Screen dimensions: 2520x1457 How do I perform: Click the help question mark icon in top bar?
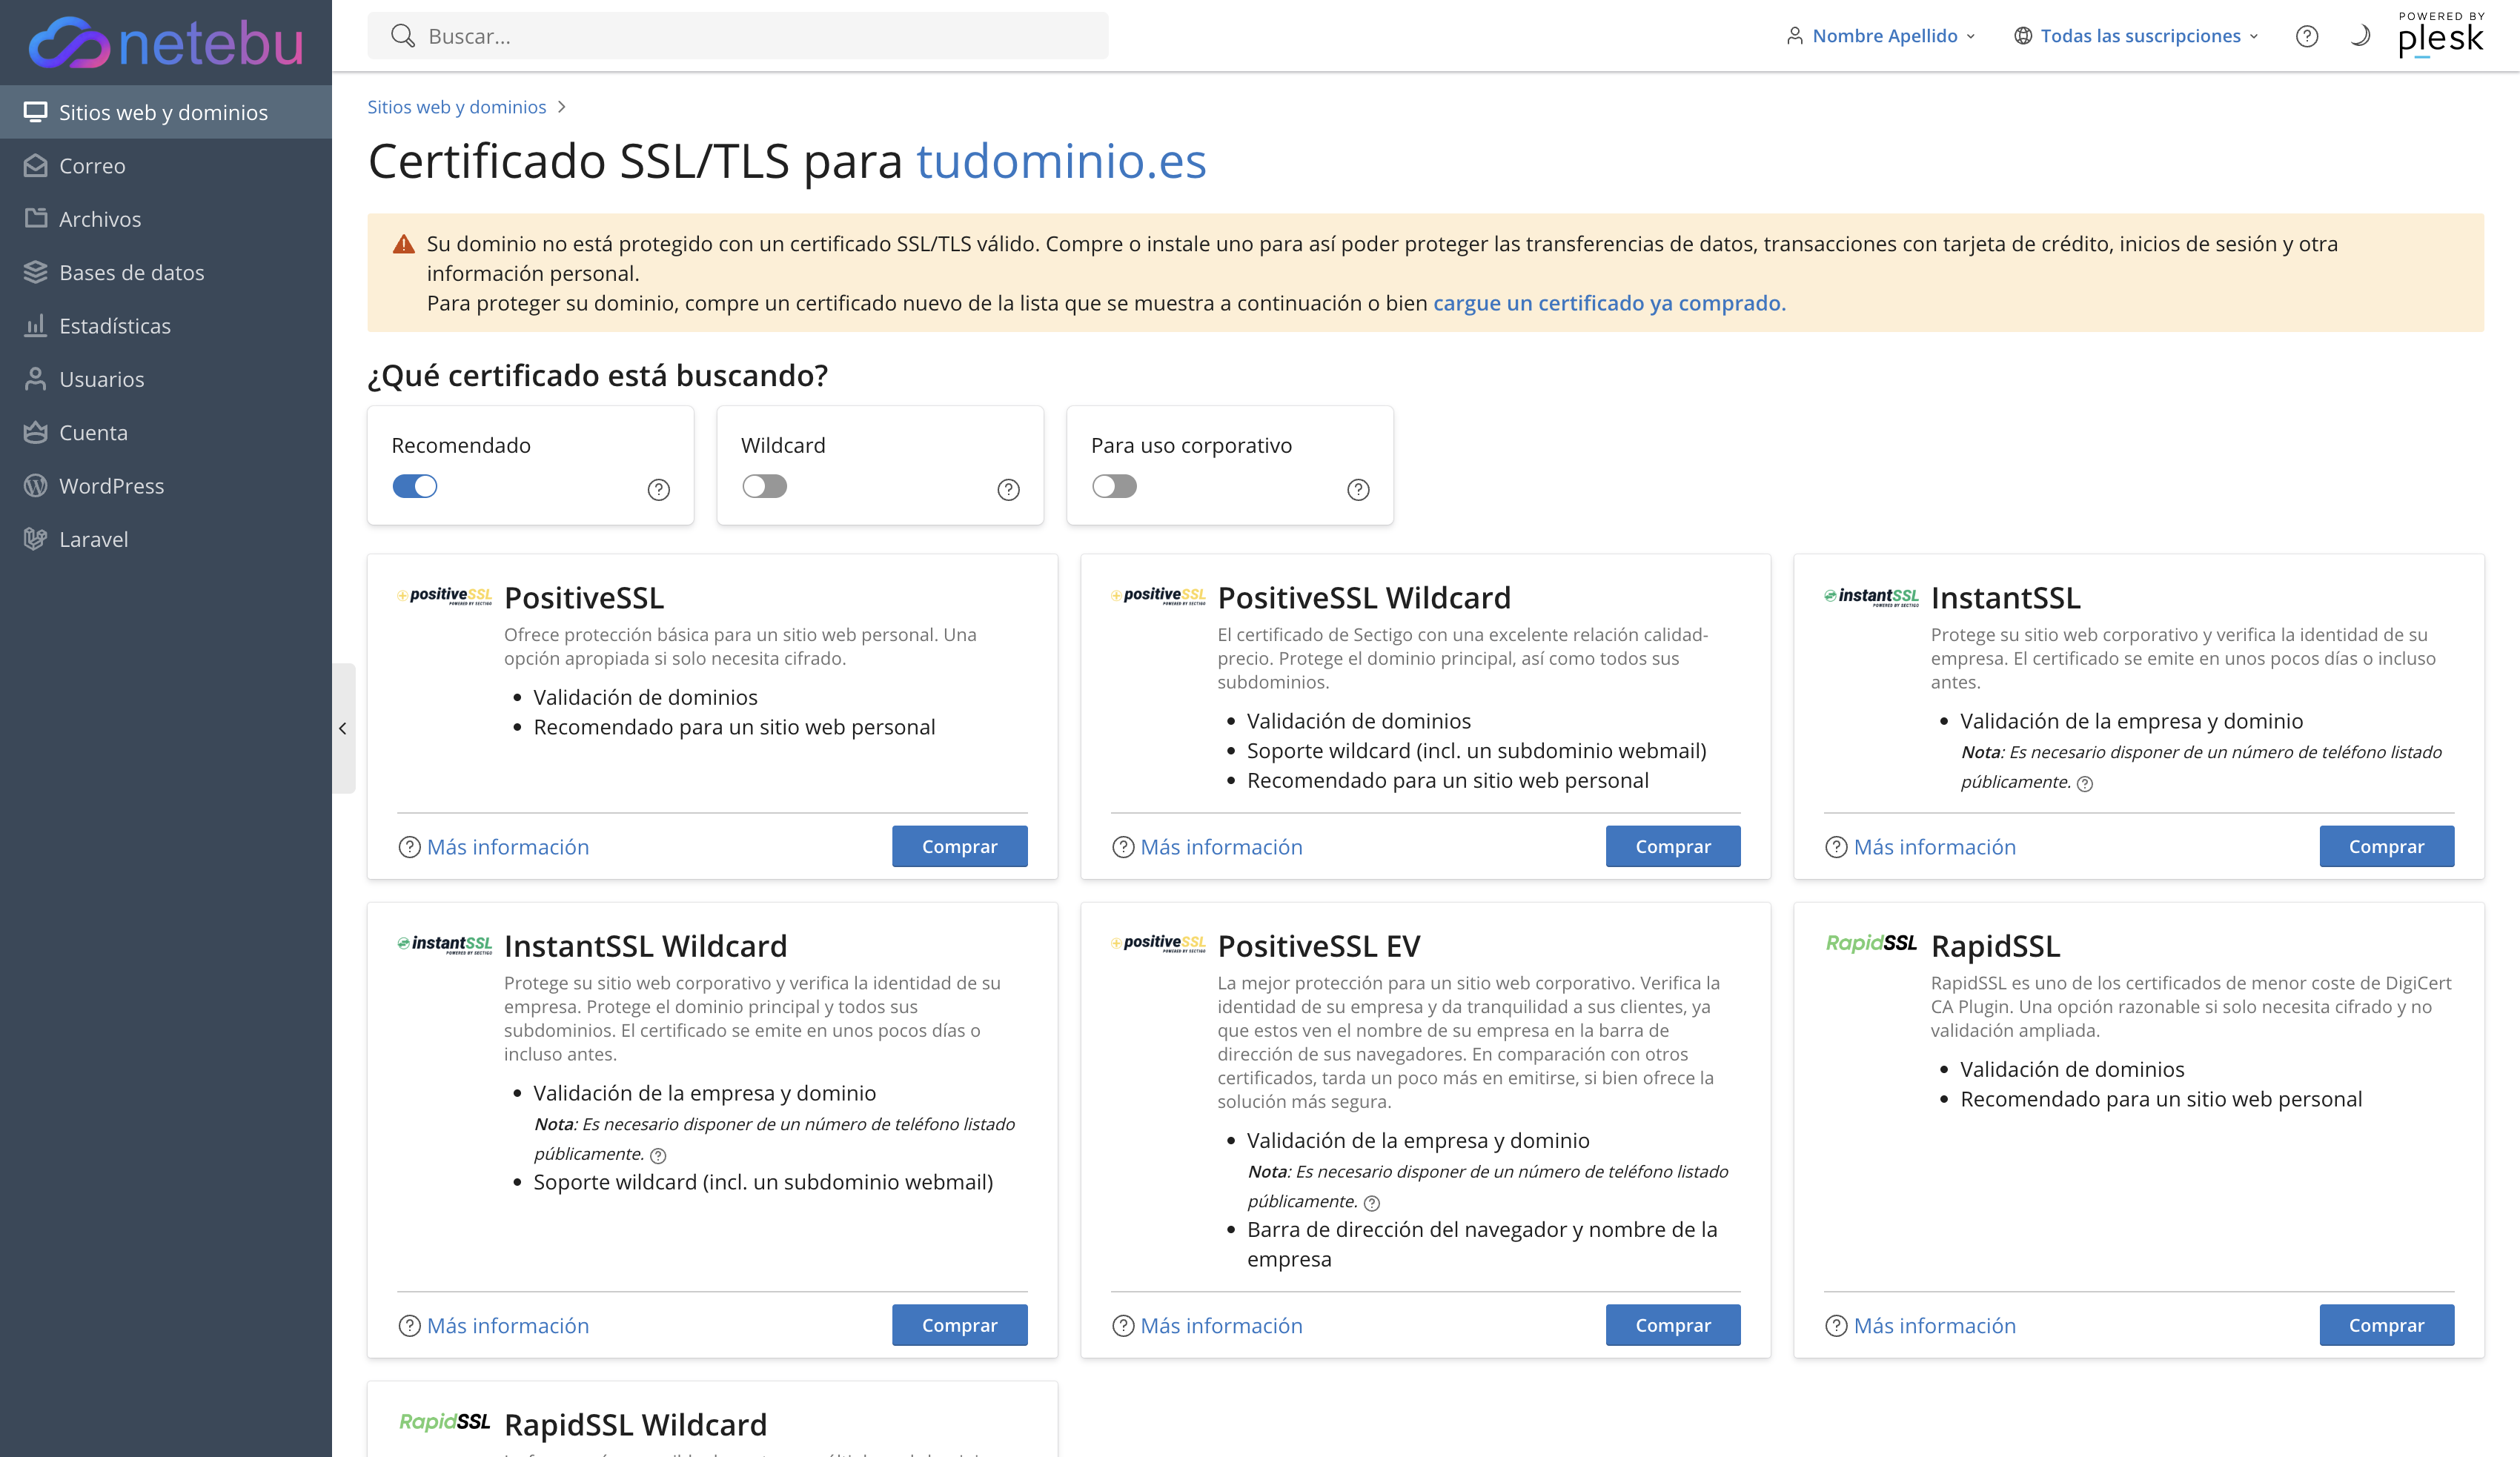(x=2306, y=36)
